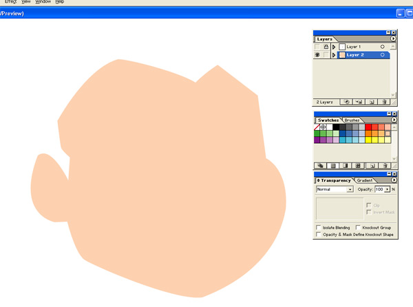This screenshot has width=413, height=307.
Task: Click Show Gradient Swatches icon in Swatches panel
Action: (x=346, y=166)
